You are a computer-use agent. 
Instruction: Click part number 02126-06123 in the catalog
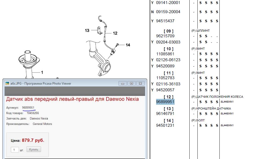[x=168, y=60]
